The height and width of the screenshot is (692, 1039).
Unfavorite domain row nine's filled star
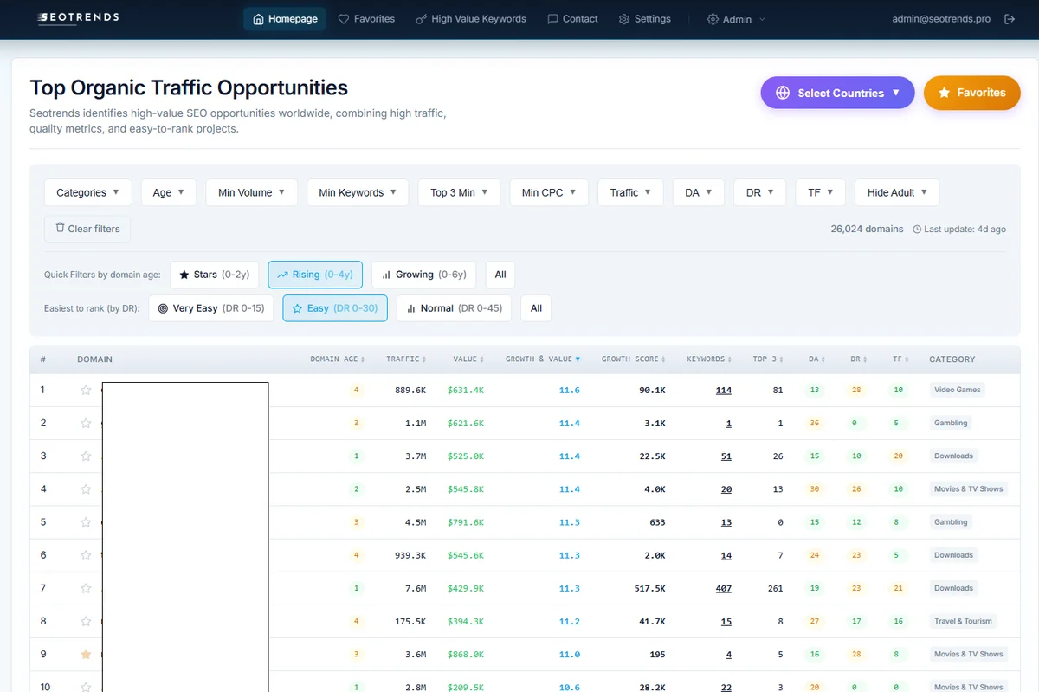(86, 654)
